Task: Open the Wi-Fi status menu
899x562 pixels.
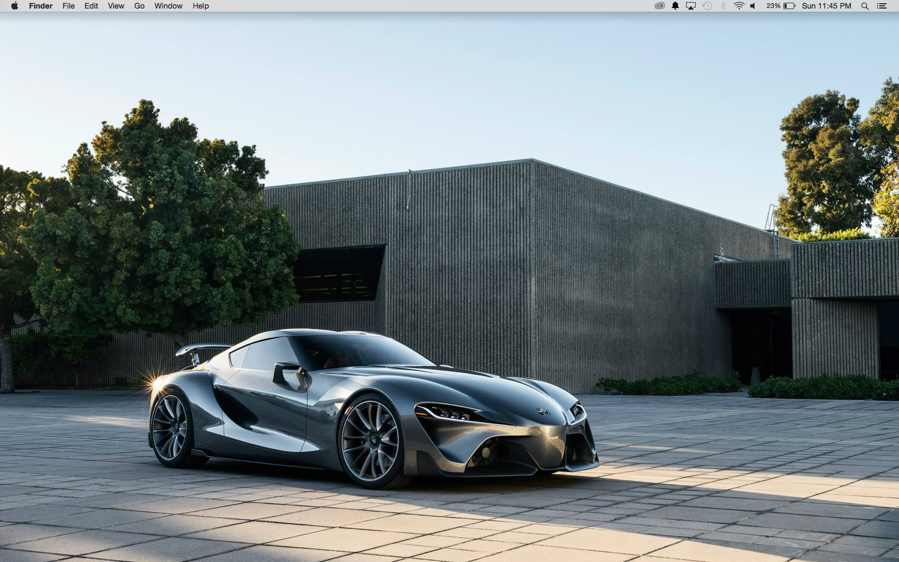Action: tap(739, 6)
